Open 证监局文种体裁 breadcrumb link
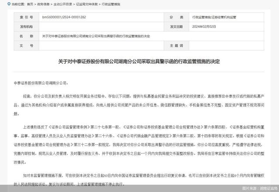Image resolution: width=279 pixels, height=192 pixels. coord(87,4)
